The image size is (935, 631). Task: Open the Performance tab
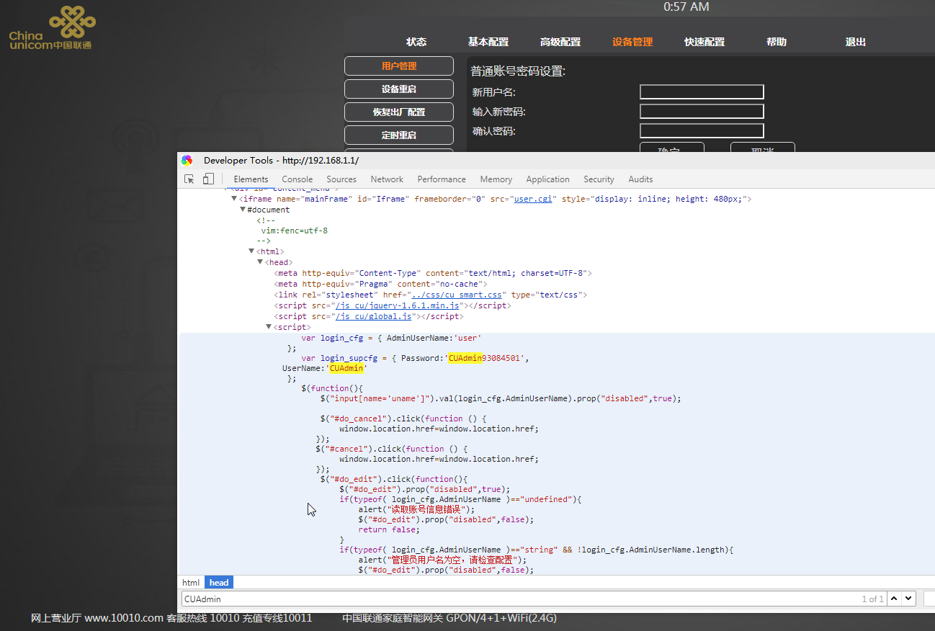click(442, 179)
